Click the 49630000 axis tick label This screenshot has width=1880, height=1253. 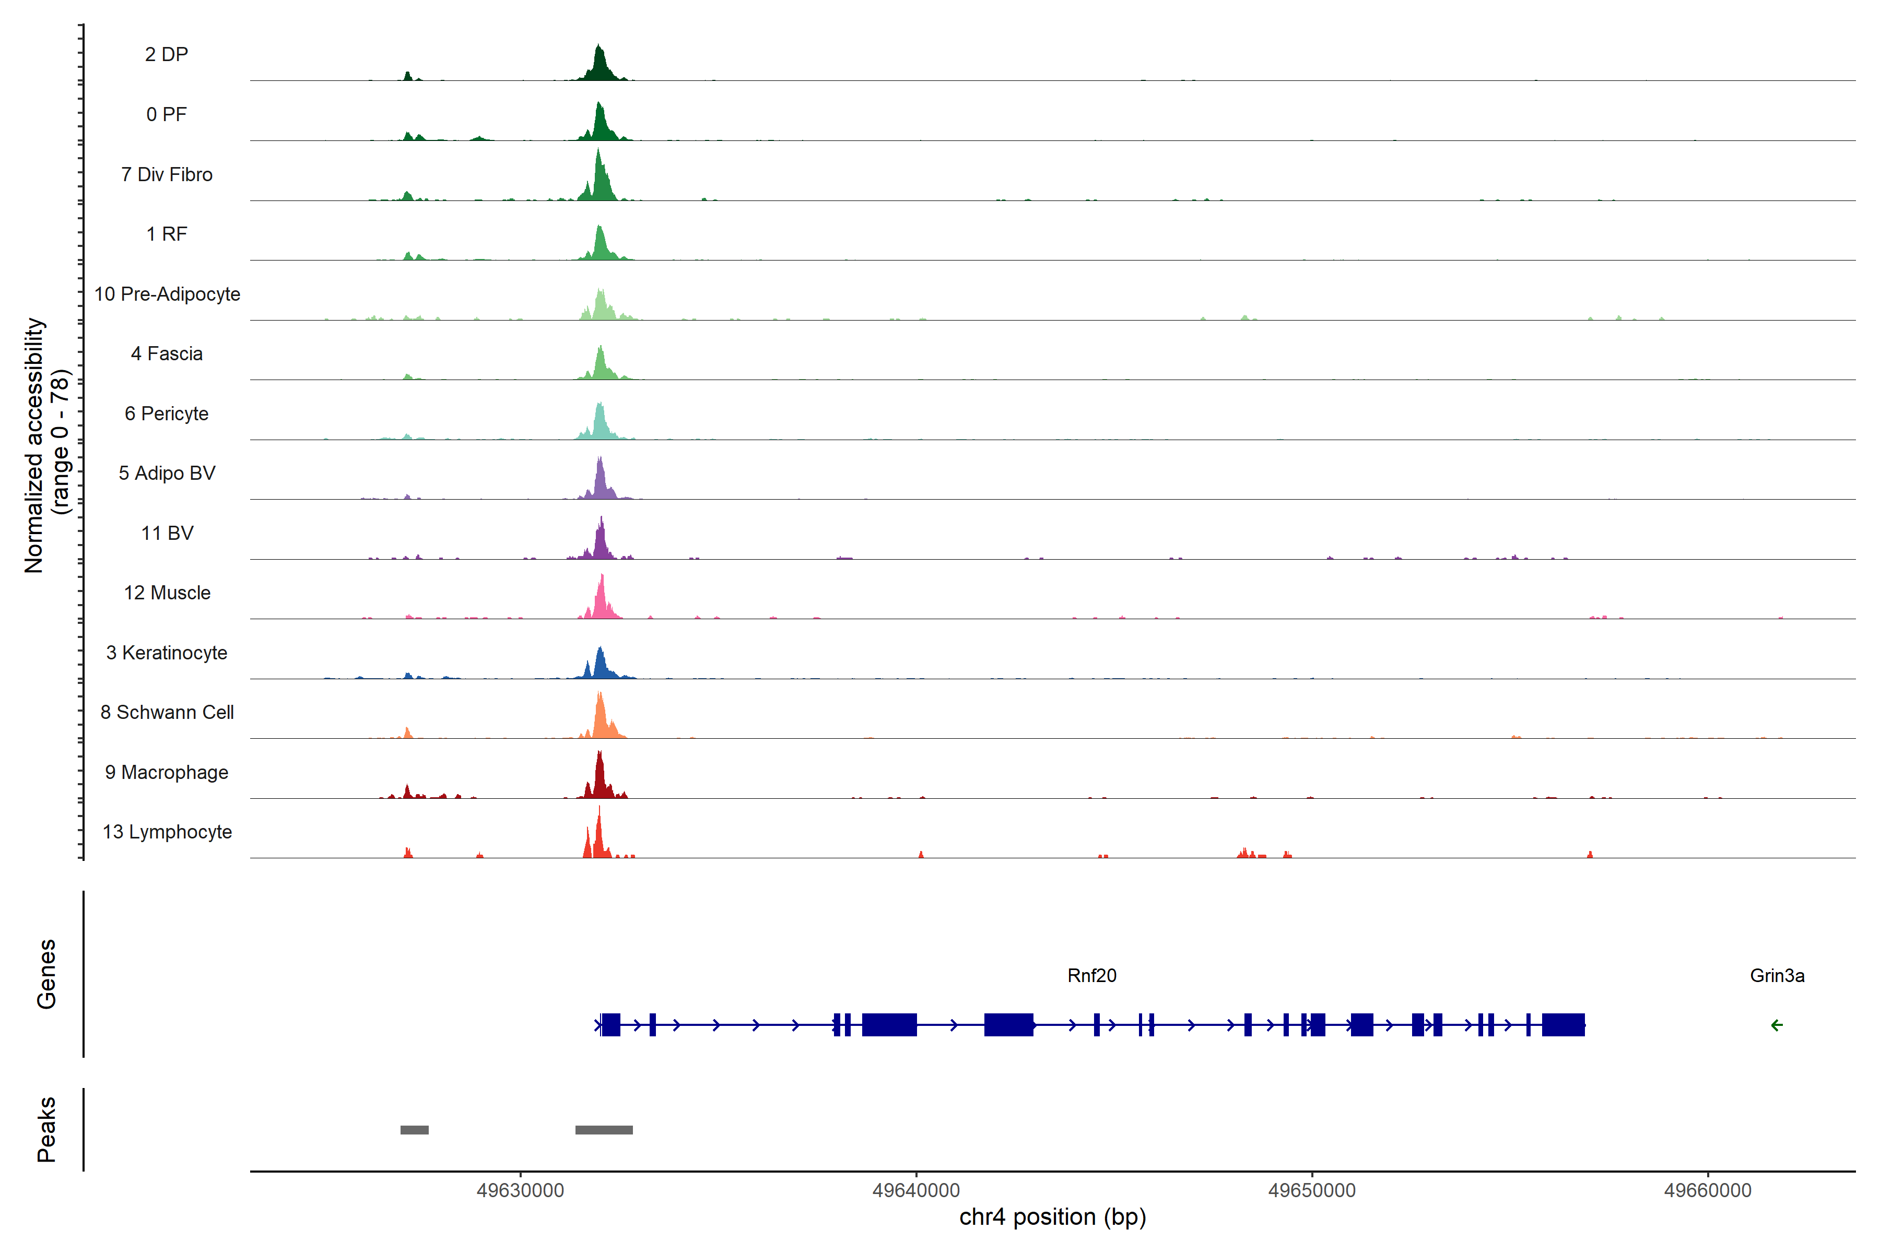point(520,1191)
